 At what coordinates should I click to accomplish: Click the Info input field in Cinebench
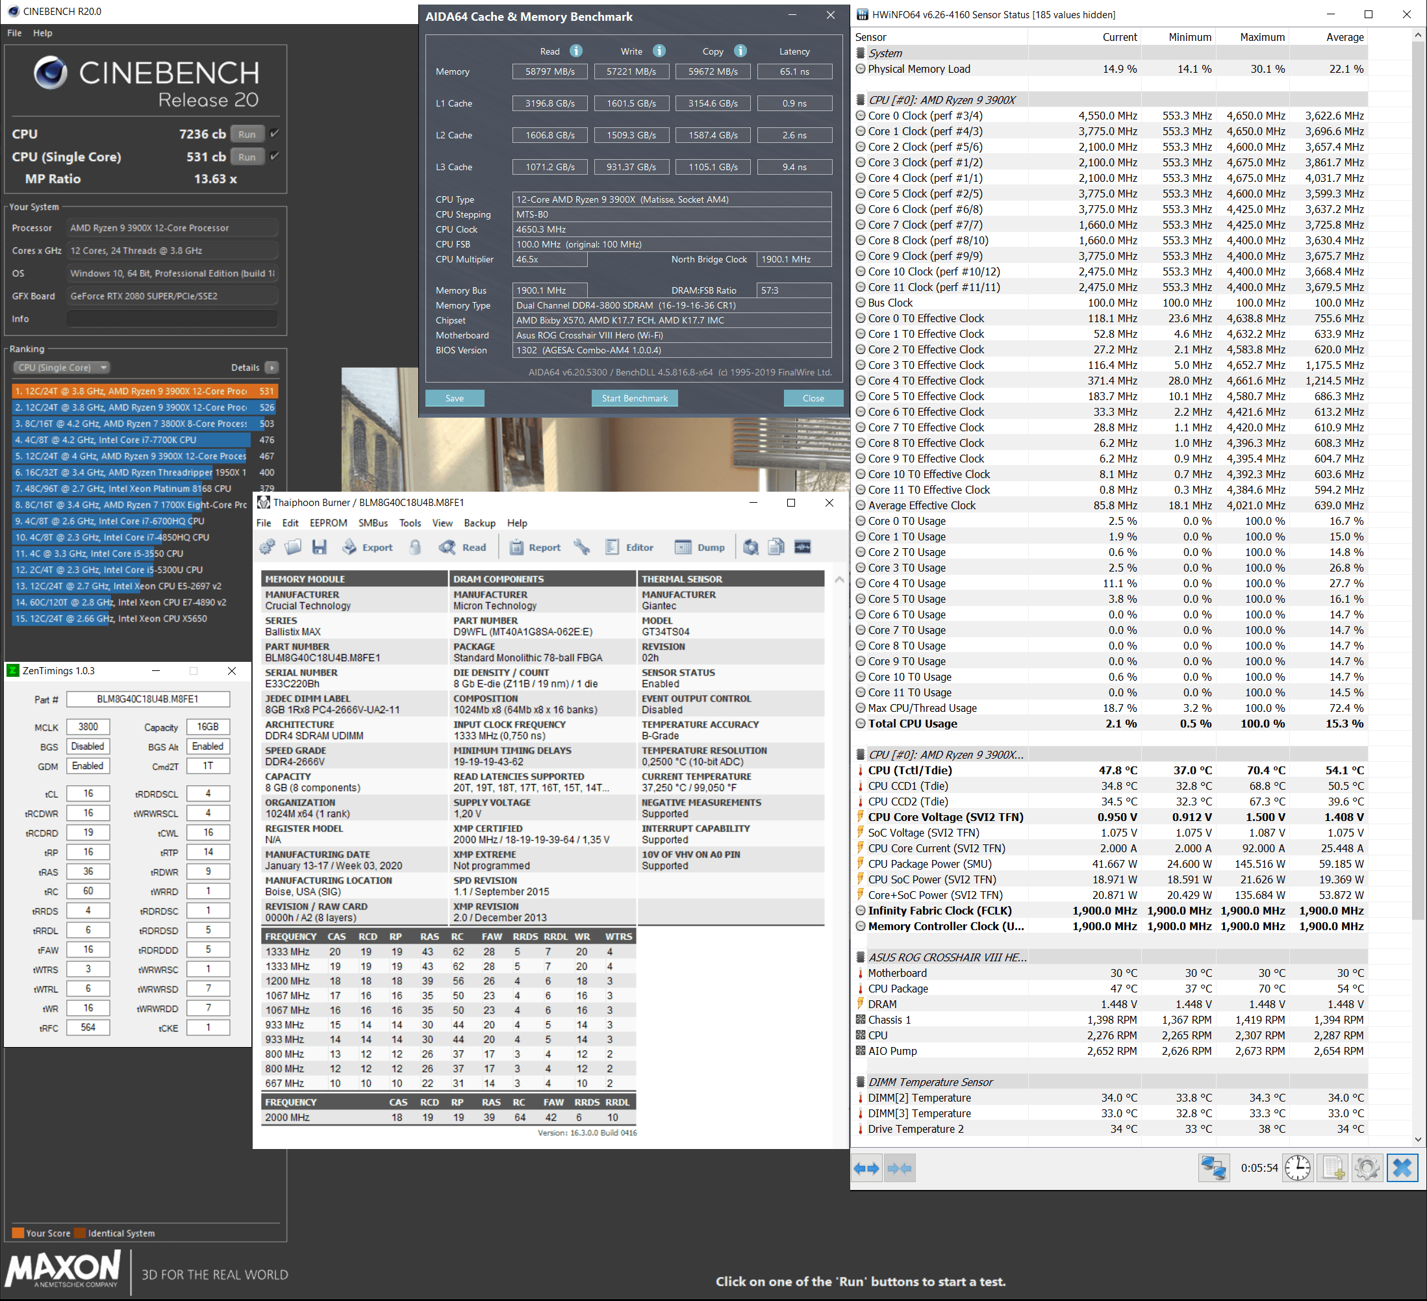[172, 318]
